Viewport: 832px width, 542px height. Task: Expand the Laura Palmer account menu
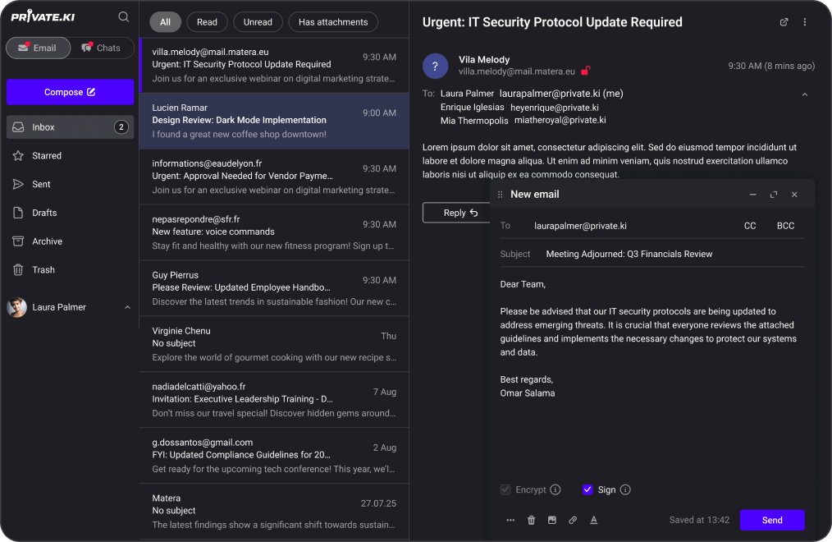click(127, 307)
